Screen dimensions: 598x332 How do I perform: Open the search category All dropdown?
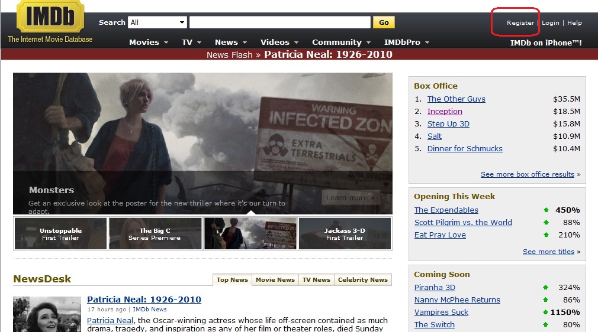(157, 22)
